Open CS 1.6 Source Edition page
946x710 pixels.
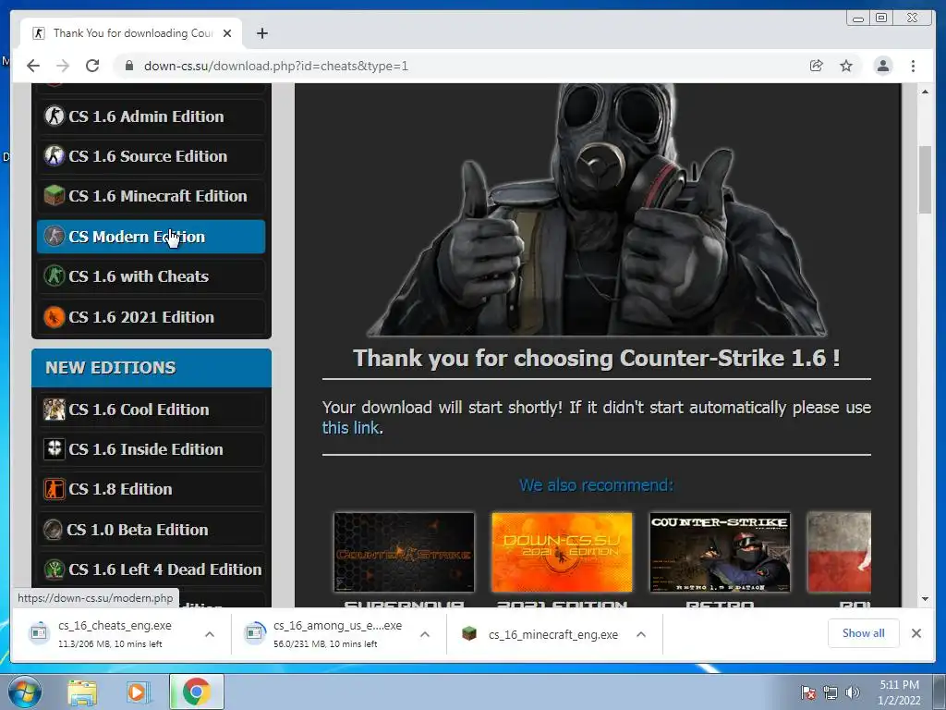(151, 156)
